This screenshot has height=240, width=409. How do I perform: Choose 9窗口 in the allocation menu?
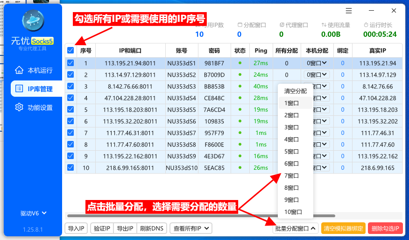[295, 200]
